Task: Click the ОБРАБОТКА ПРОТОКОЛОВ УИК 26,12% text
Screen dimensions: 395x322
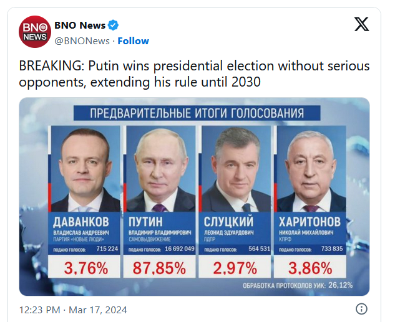Action: pyautogui.click(x=298, y=286)
